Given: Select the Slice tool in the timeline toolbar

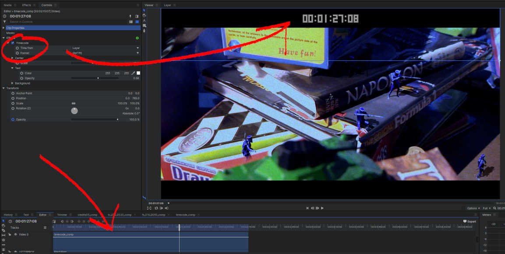Looking at the screenshot, I should [4, 230].
